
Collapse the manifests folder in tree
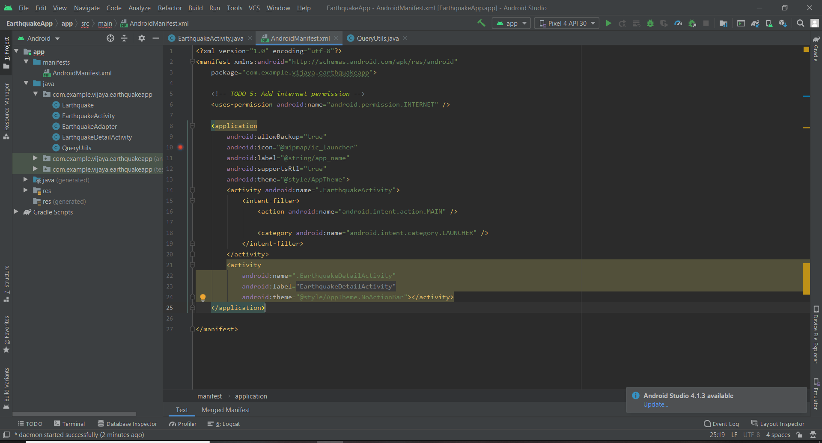click(26, 62)
